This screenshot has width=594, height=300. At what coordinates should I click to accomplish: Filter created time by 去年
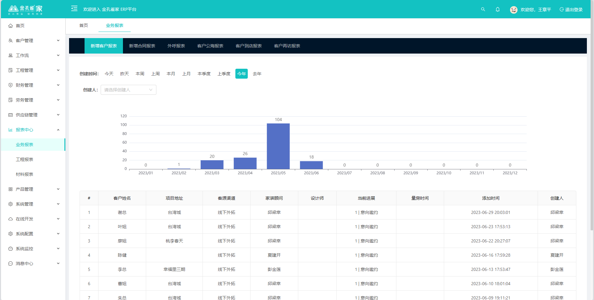point(257,74)
